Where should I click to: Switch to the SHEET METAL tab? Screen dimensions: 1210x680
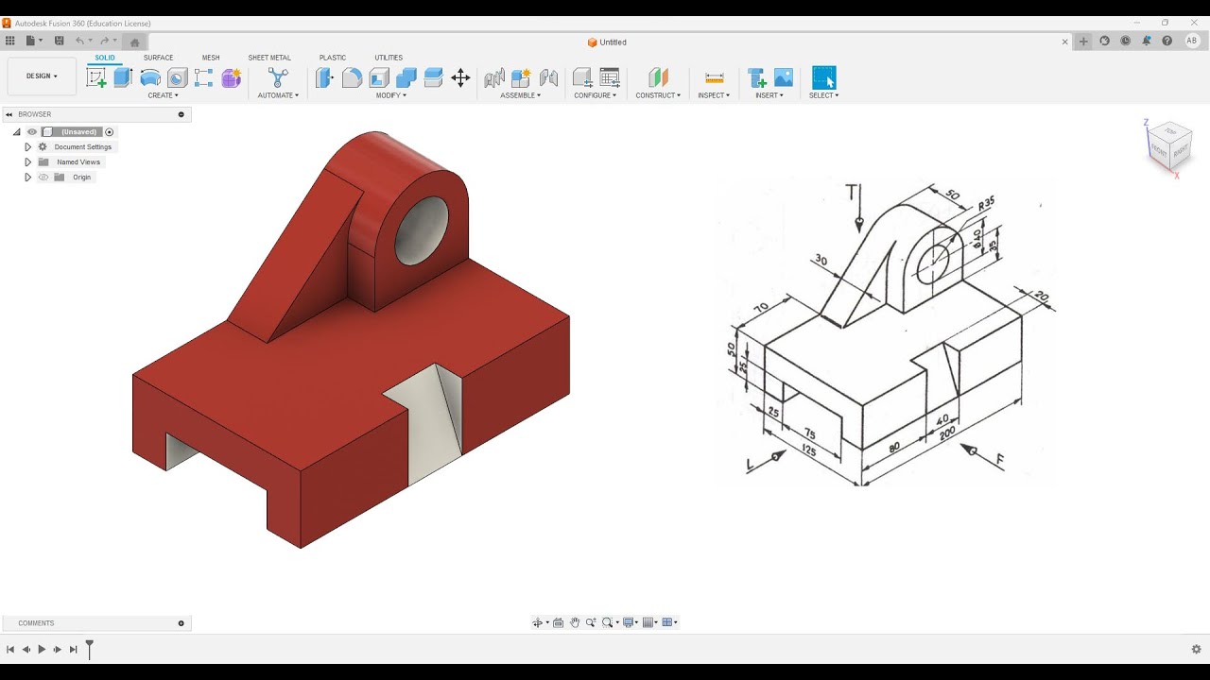pyautogui.click(x=269, y=58)
